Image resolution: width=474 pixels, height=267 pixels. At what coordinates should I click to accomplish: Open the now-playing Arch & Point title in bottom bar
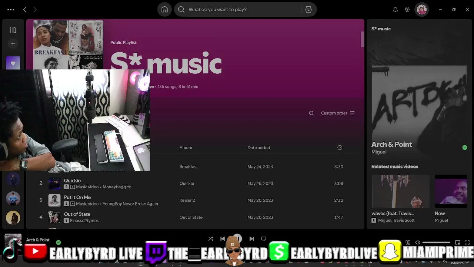coord(38,240)
